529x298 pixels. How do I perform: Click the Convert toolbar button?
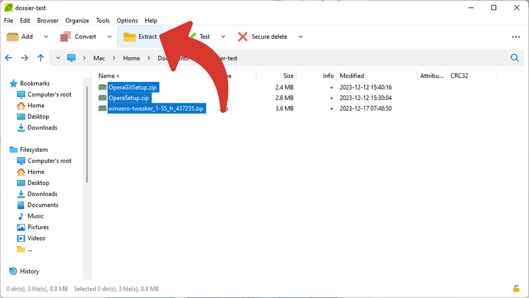[x=78, y=37]
